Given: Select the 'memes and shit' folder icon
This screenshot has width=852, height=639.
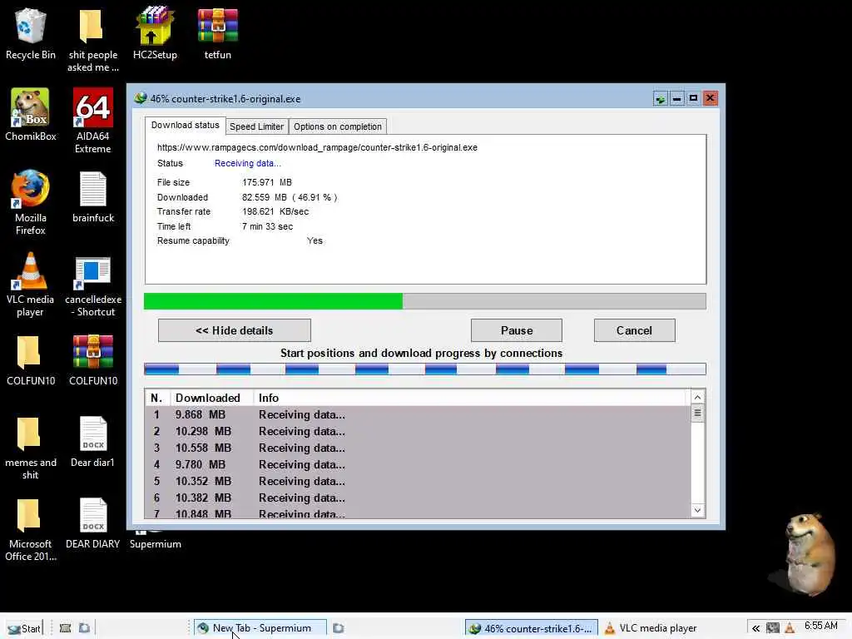Looking at the screenshot, I should point(31,447).
